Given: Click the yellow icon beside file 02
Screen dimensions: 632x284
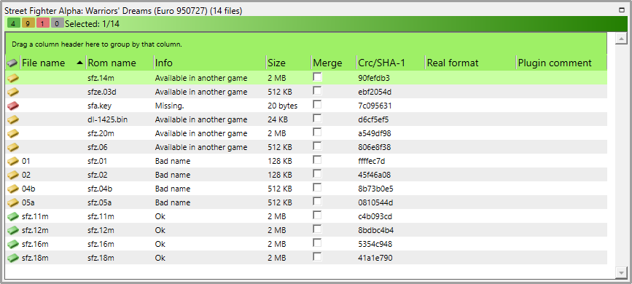Looking at the screenshot, I should (13, 175).
